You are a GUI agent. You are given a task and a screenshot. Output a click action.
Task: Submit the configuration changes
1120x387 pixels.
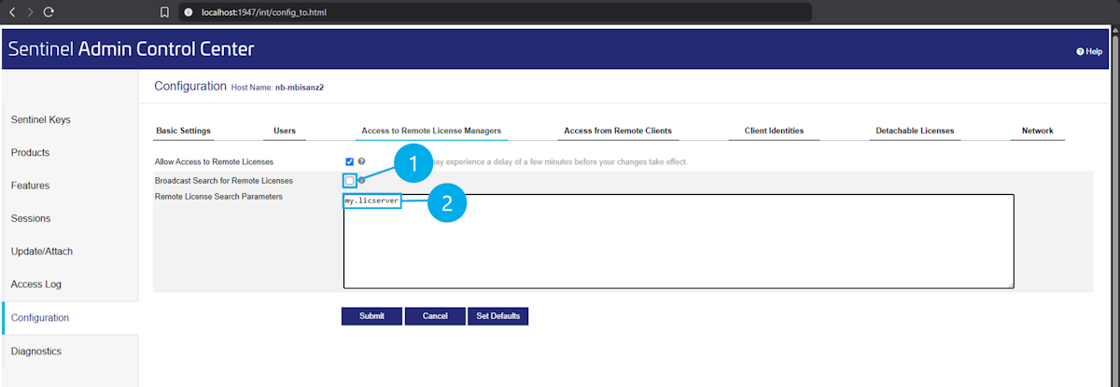point(371,316)
